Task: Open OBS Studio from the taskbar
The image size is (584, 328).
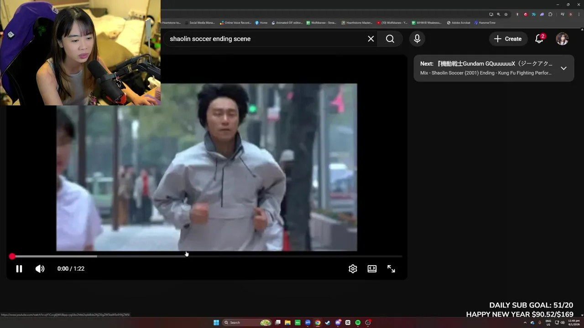Action: click(x=368, y=323)
